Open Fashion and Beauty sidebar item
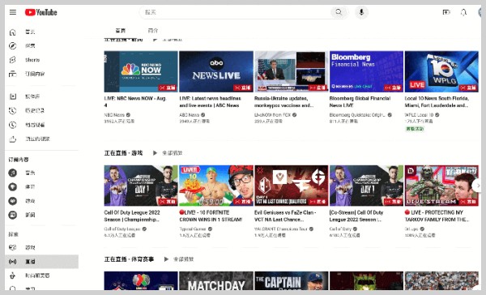Viewport: 486px width, 295px height. coord(41,276)
